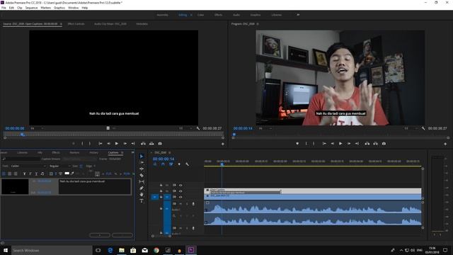Click Go to Out in Source monitor

(133, 143)
